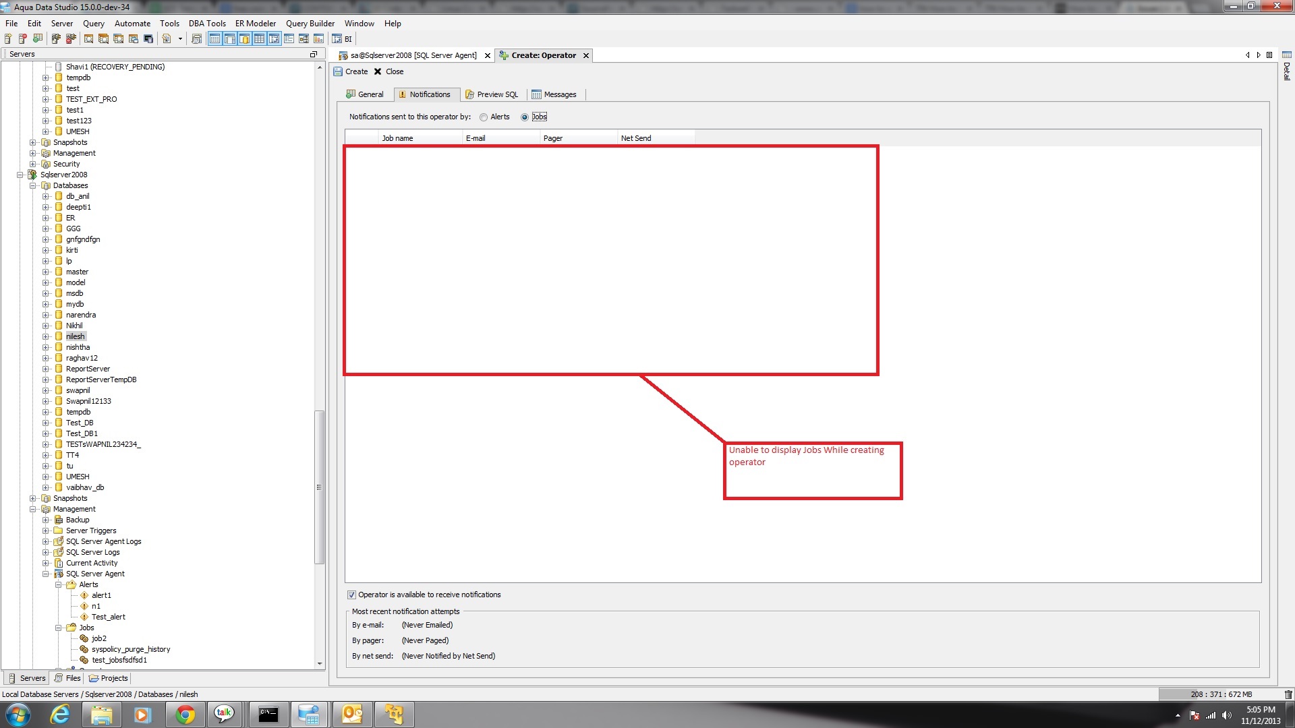Image resolution: width=1295 pixels, height=728 pixels.
Task: Switch to the Preview SQL tab
Action: point(492,94)
